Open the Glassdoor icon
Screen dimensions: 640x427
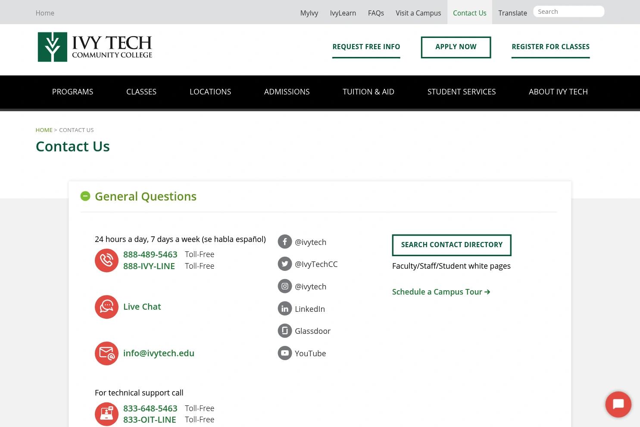pos(285,331)
